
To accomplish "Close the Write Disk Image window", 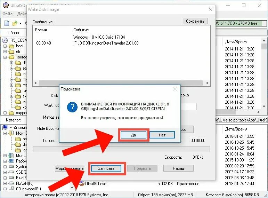I will pos(210,9).
